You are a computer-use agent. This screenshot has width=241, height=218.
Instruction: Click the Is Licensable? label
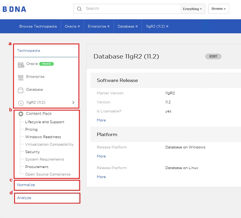(109, 111)
